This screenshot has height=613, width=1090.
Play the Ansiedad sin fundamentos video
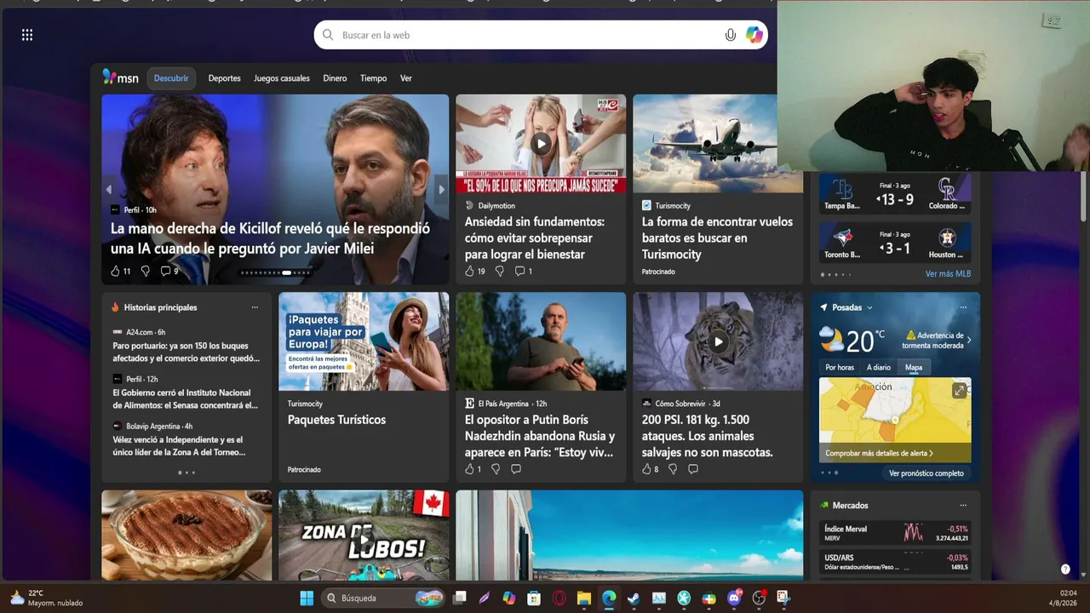tap(541, 143)
